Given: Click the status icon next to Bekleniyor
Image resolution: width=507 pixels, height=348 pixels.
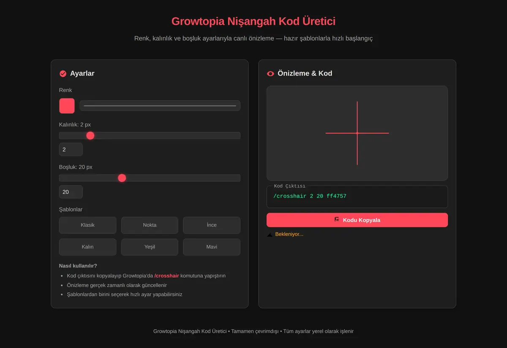Looking at the screenshot, I should [270, 234].
